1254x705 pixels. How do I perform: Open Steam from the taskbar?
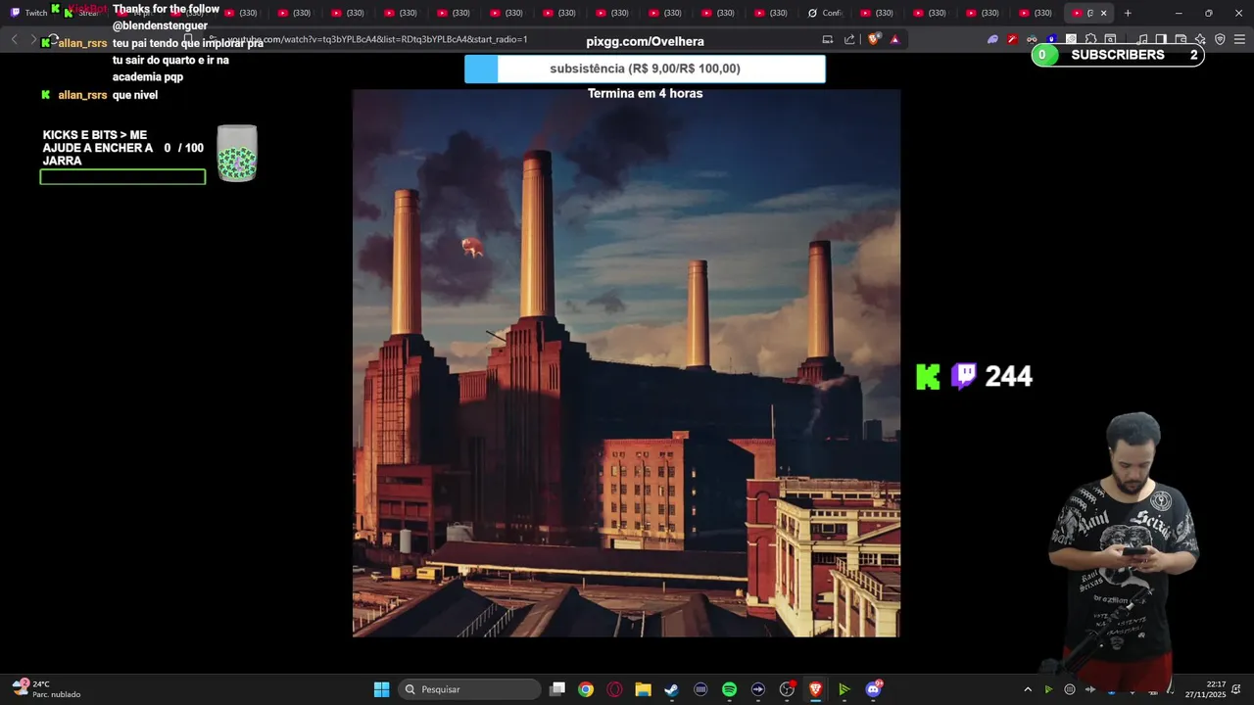pos(671,689)
